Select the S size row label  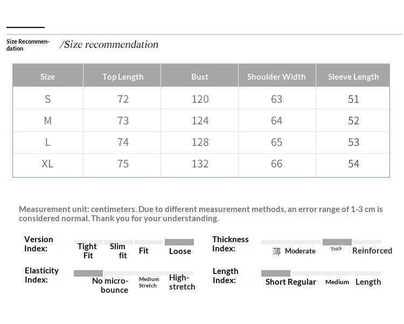point(47,99)
